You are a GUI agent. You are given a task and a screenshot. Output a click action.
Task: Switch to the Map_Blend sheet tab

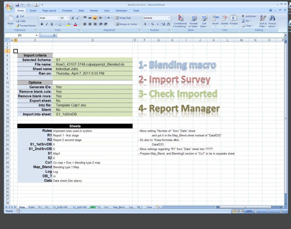119,207
